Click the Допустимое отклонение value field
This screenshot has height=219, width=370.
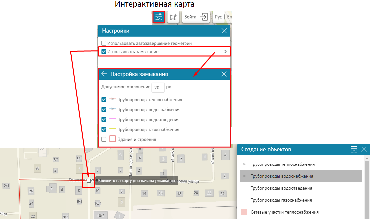pyautogui.click(x=158, y=88)
